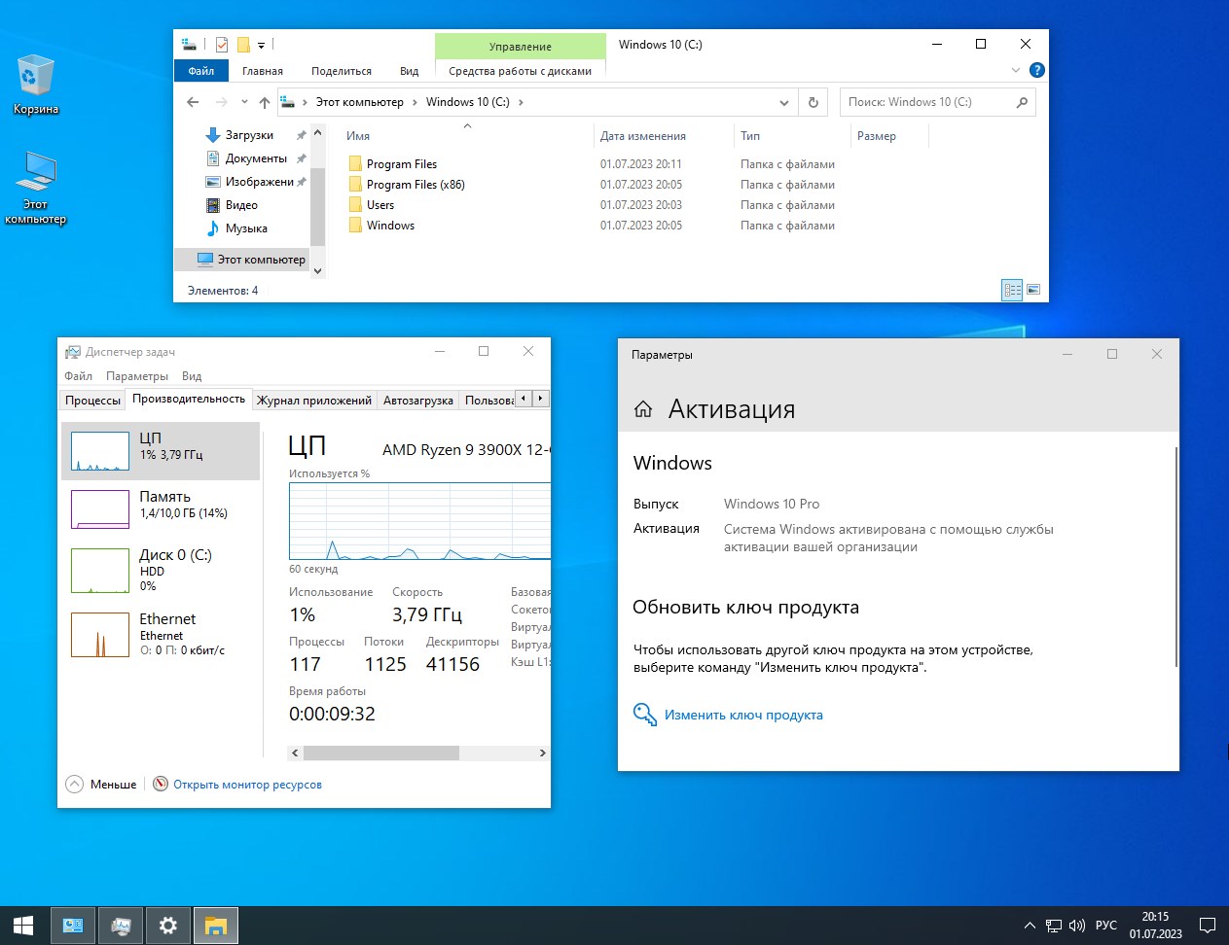Collapse Task Manager with Меньше toggle
The image size is (1229, 945).
tap(102, 785)
